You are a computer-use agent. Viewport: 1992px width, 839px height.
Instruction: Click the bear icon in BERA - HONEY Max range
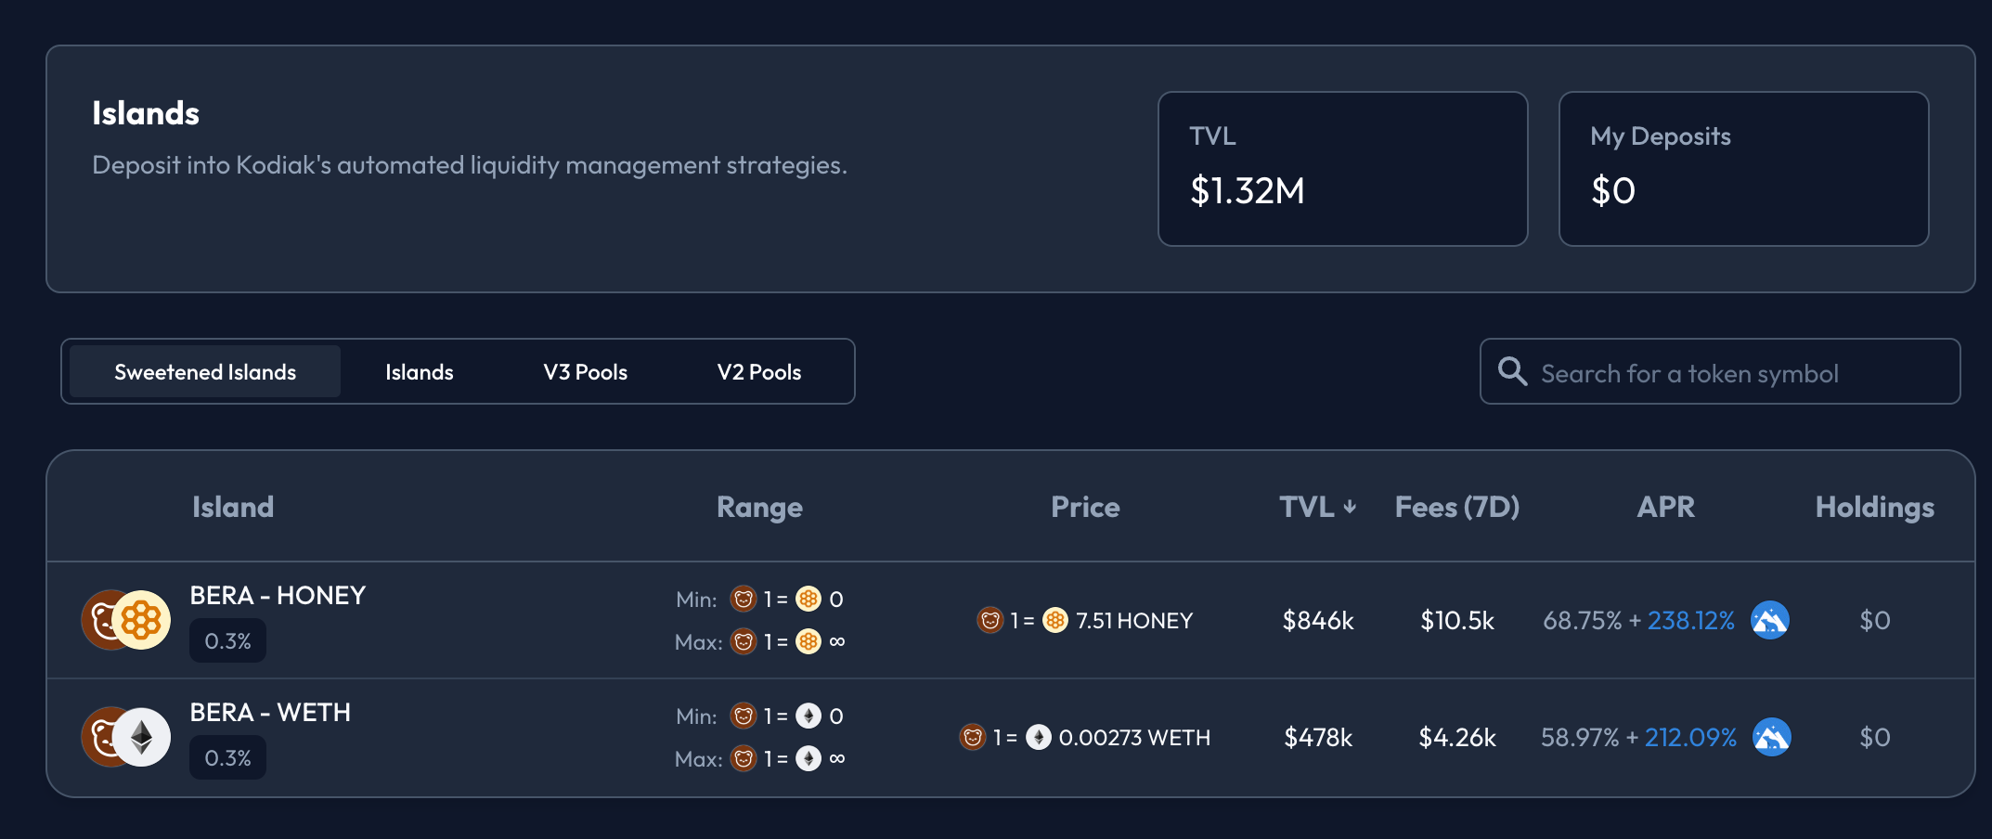[x=744, y=641]
